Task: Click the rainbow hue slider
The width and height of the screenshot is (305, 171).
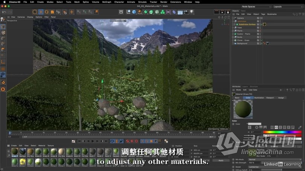Action: coord(282,132)
